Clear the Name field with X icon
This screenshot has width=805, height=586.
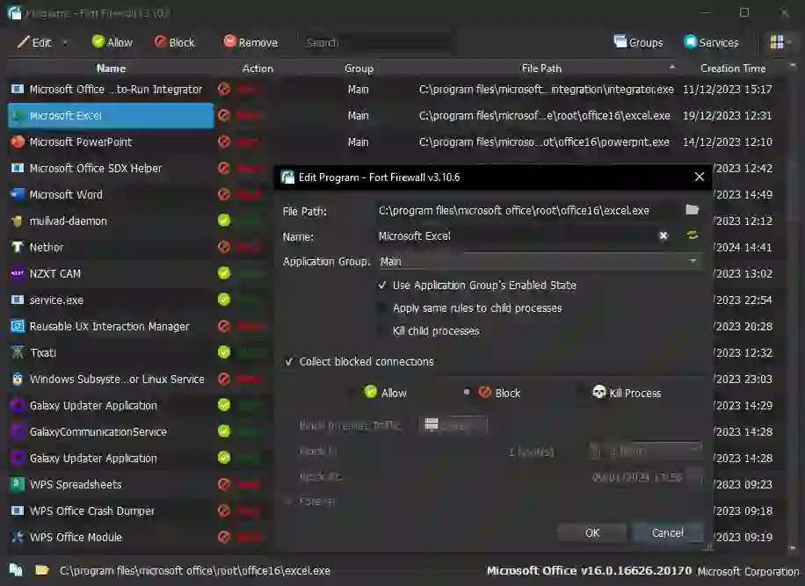tap(664, 236)
